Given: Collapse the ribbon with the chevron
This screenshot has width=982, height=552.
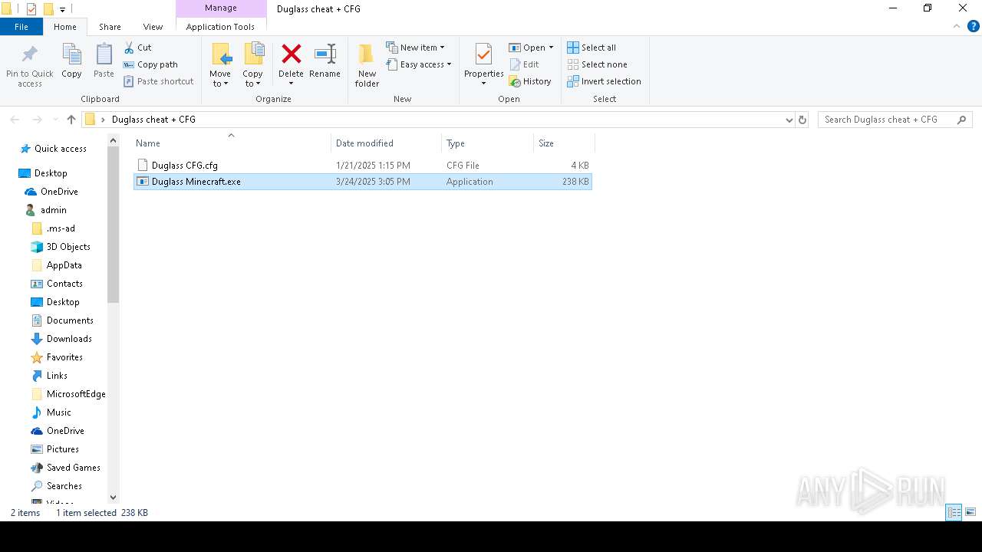Looking at the screenshot, I should [x=957, y=27].
